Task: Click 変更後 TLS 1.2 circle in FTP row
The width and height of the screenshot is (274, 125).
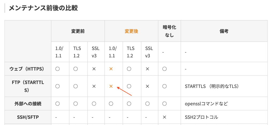Action: click(x=129, y=86)
